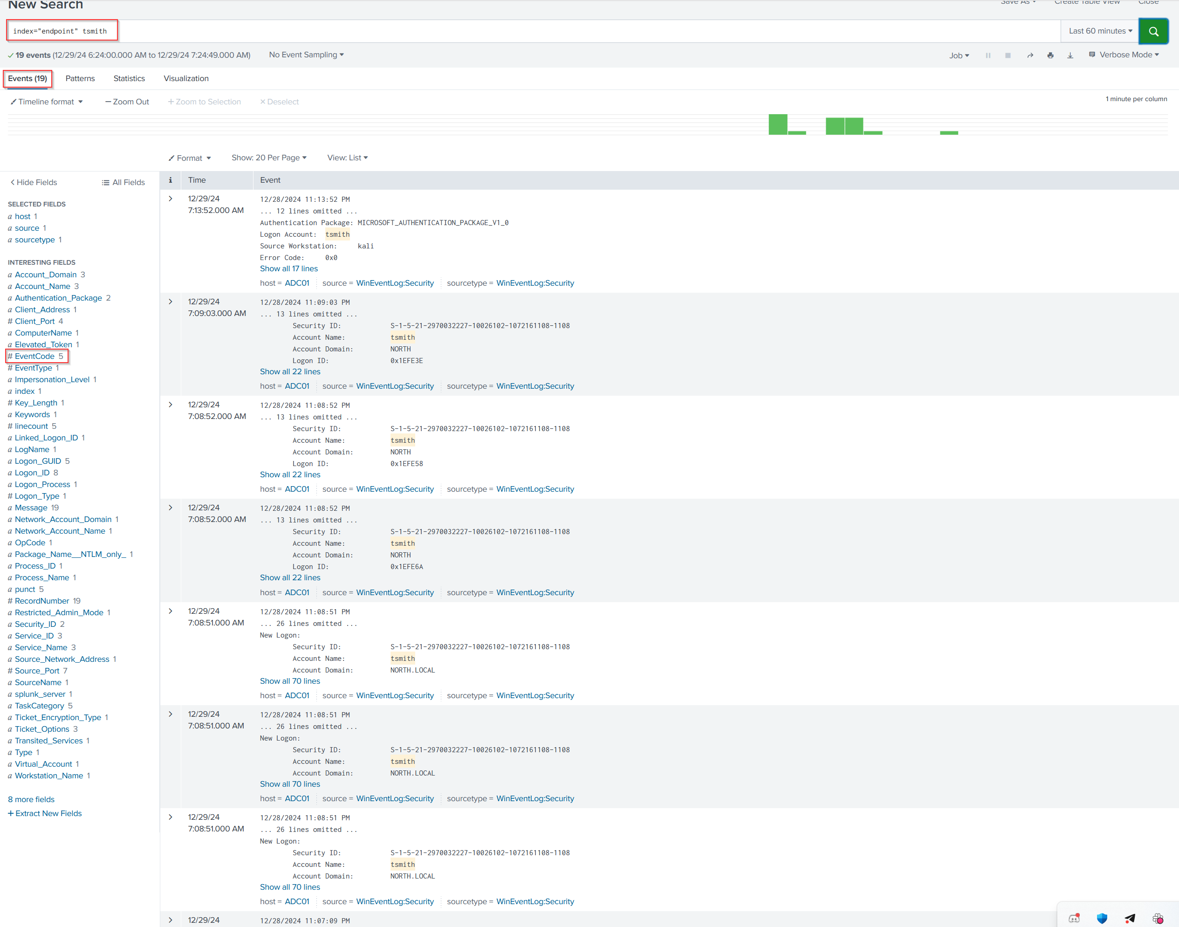Viewport: 1179px width, 927px height.
Task: Open the TaskCategory field
Action: click(40, 706)
